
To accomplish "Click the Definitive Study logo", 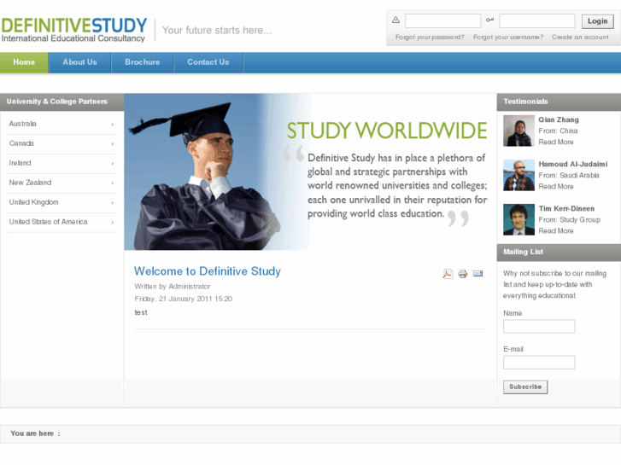I will (74, 29).
